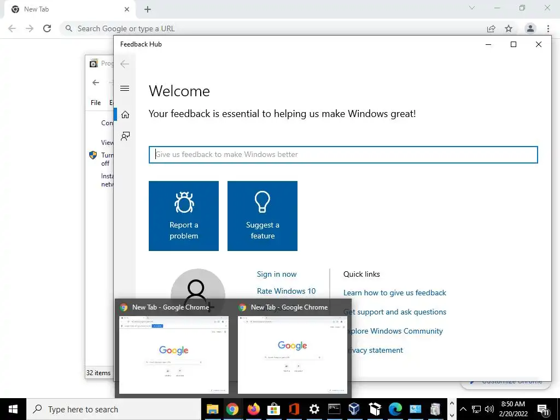560x420 pixels.
Task: Open Chrome three-dot menu
Action: pos(548,28)
